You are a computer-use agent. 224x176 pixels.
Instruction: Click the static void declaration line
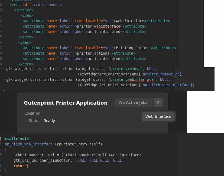[x=17, y=139]
